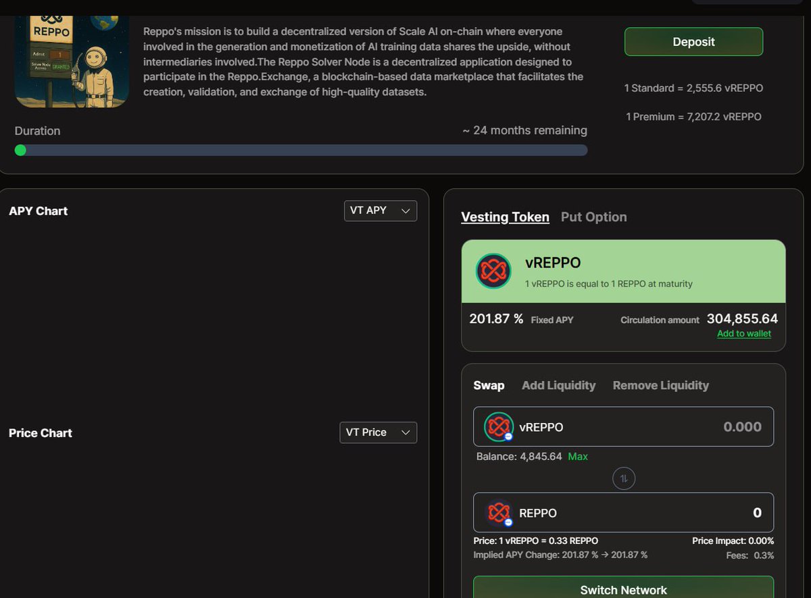Click 1 Premium = 7,207.2 vREPPO text

click(x=693, y=117)
